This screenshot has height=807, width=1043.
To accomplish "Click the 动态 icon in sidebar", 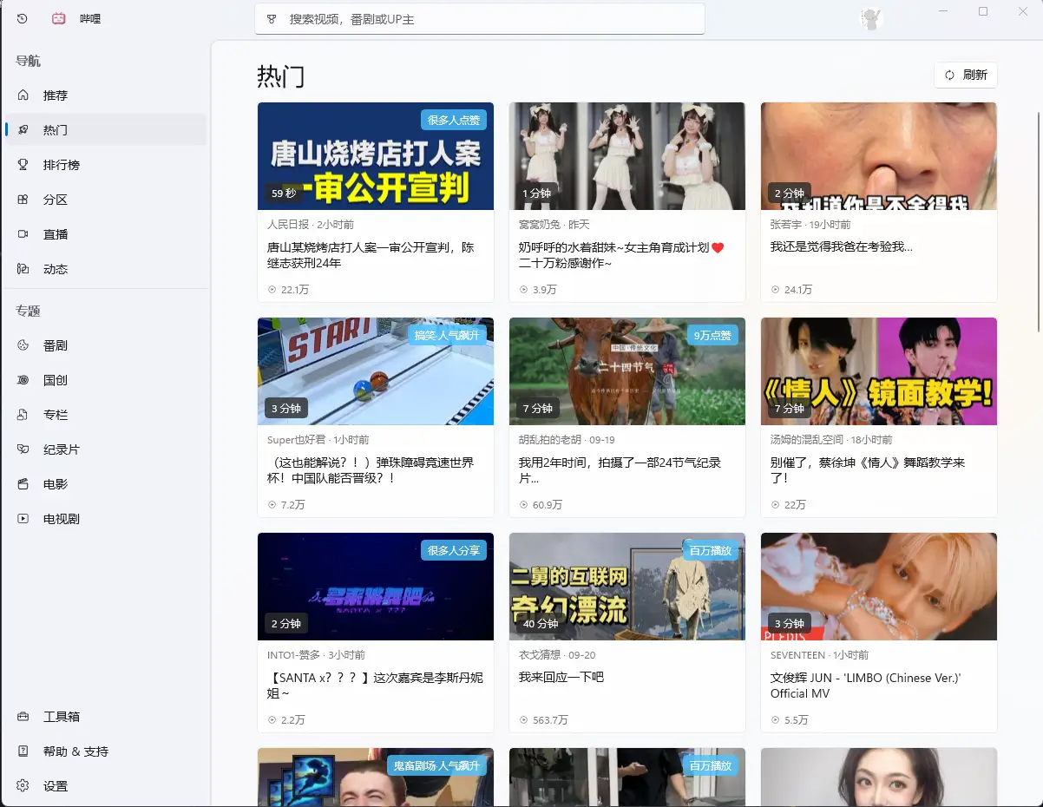I will (23, 269).
